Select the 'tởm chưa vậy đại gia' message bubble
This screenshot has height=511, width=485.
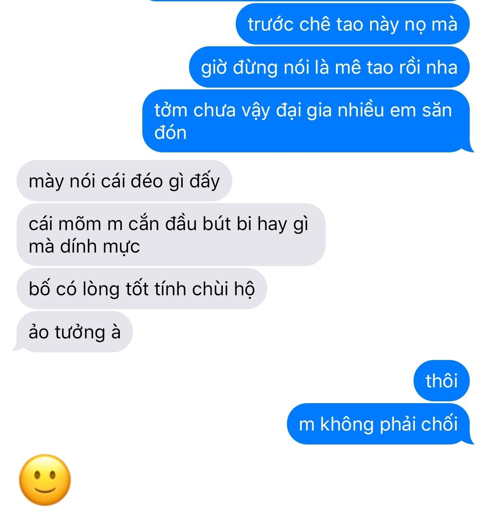click(x=306, y=121)
